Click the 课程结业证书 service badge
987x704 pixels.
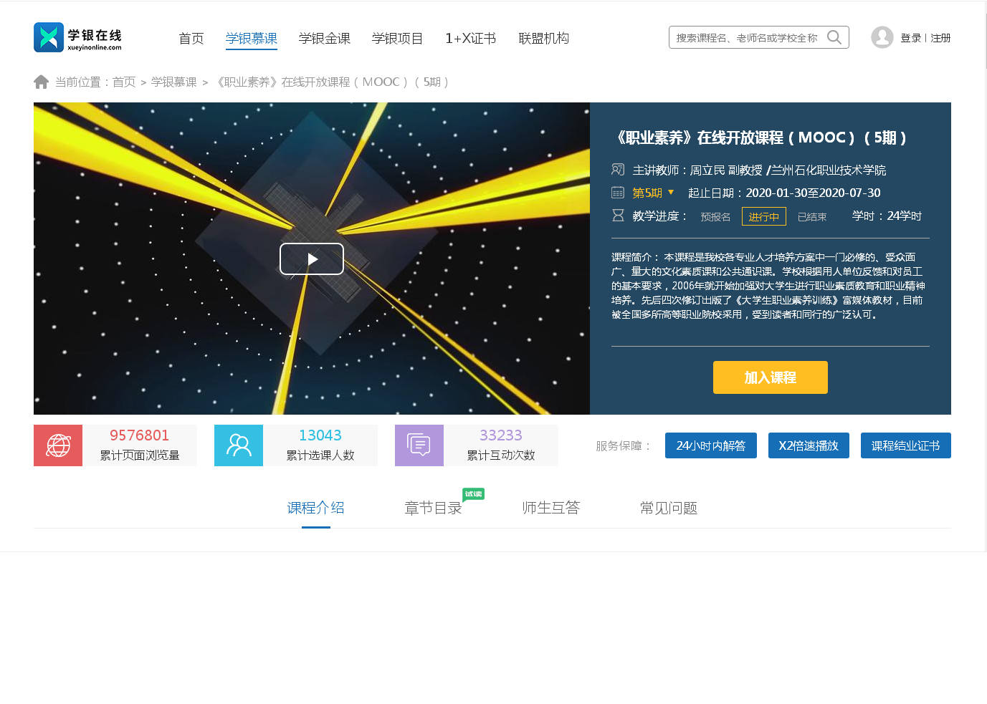tap(906, 445)
